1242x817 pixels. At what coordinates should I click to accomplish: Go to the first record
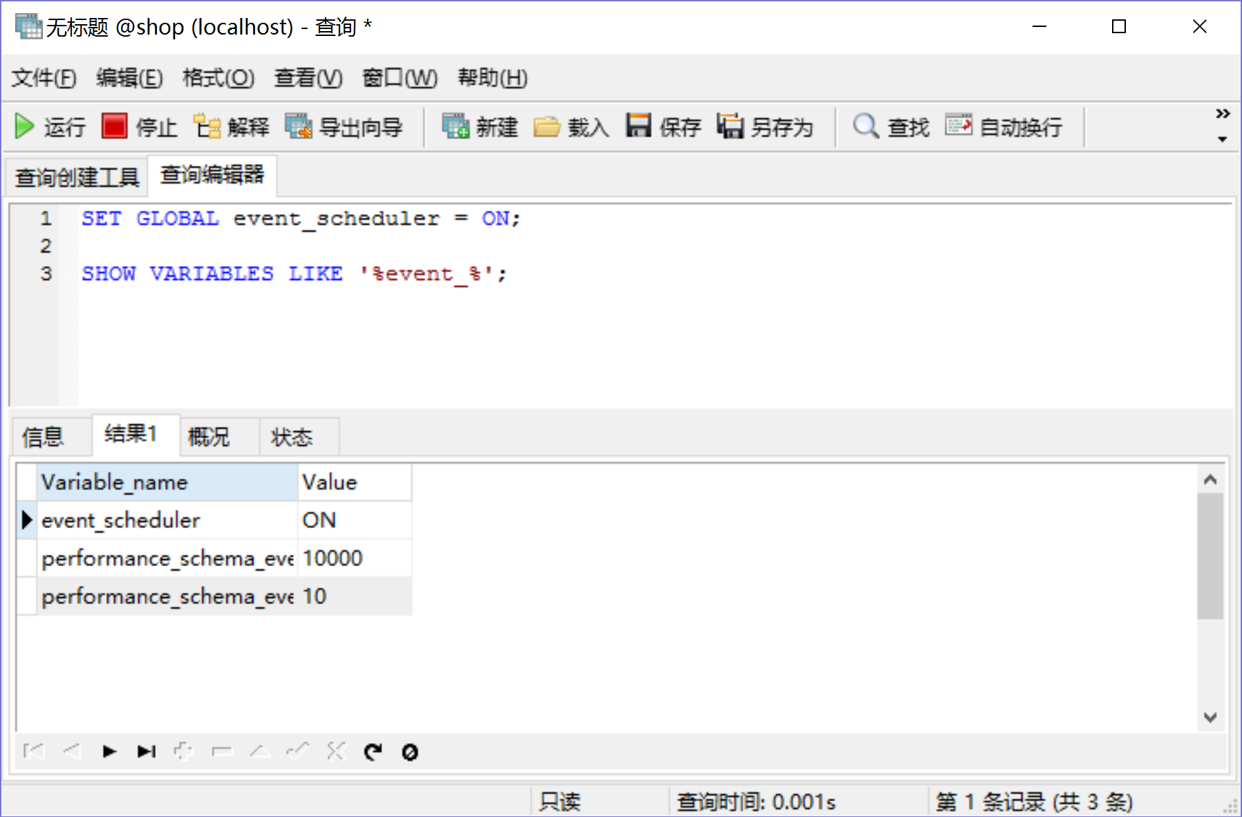pos(33,751)
